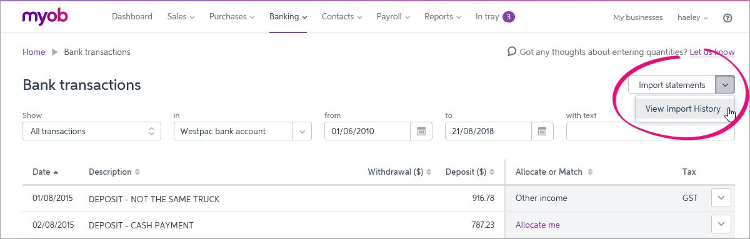This screenshot has height=239, width=750.
Task: Click the In tray notification badge
Action: pyautogui.click(x=508, y=17)
